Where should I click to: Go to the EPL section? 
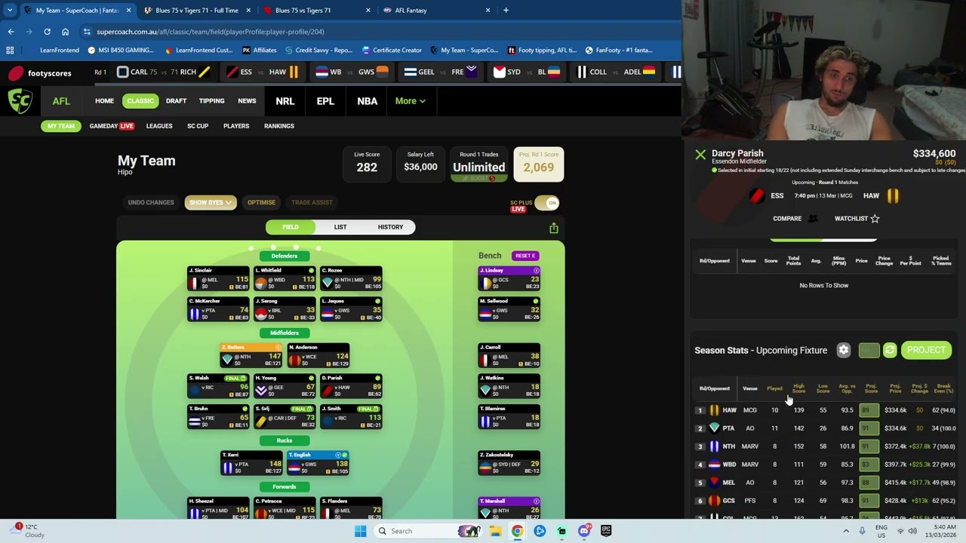click(x=325, y=101)
